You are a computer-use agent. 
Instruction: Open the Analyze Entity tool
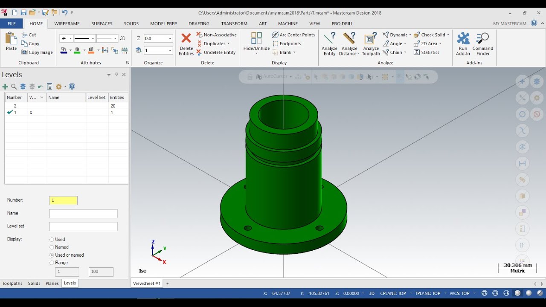click(x=329, y=38)
